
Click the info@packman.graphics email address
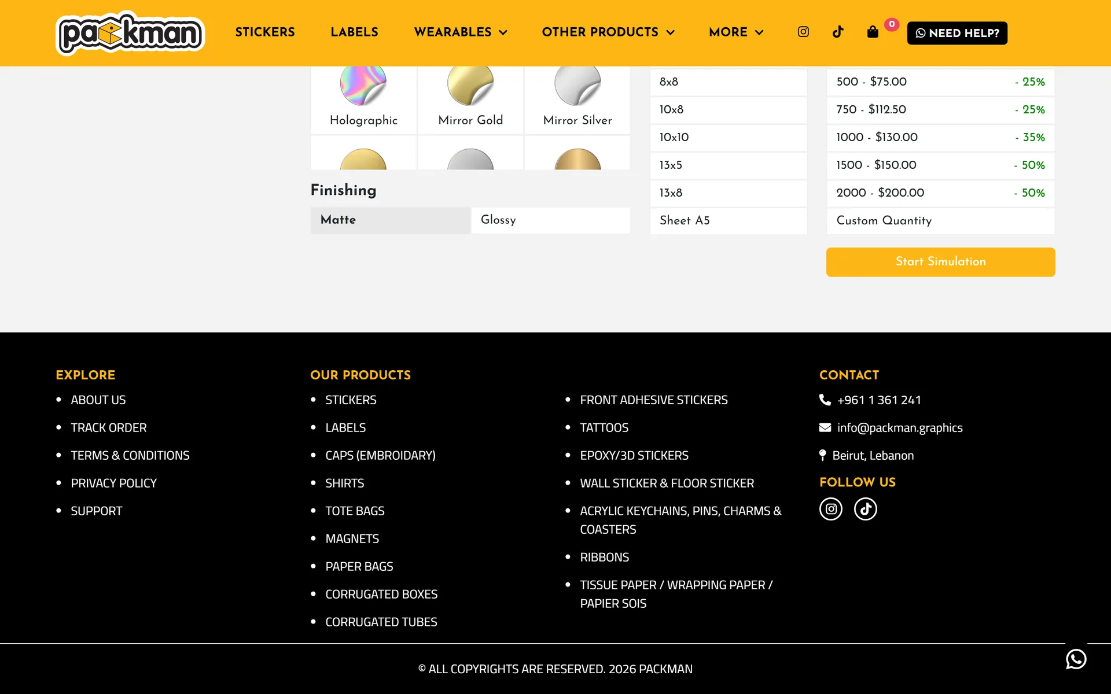900,428
